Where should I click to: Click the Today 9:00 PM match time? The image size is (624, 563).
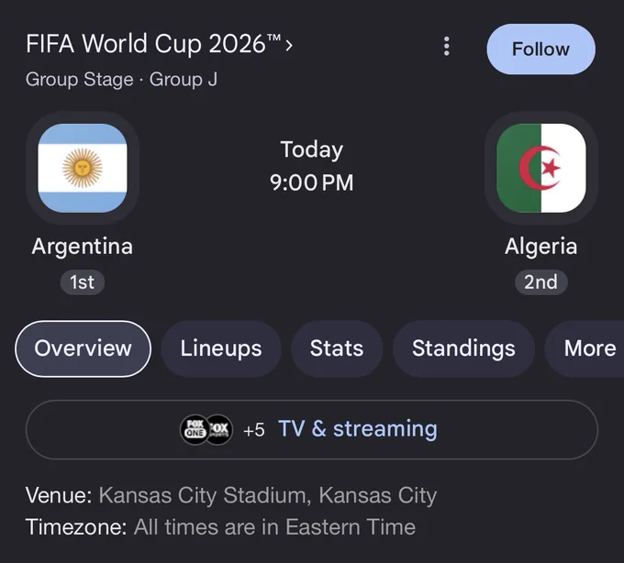[x=312, y=166]
